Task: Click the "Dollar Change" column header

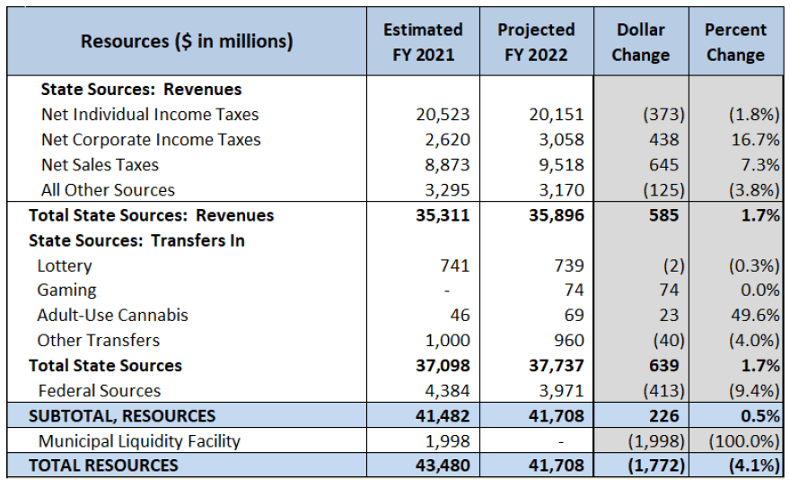Action: pyautogui.click(x=640, y=42)
